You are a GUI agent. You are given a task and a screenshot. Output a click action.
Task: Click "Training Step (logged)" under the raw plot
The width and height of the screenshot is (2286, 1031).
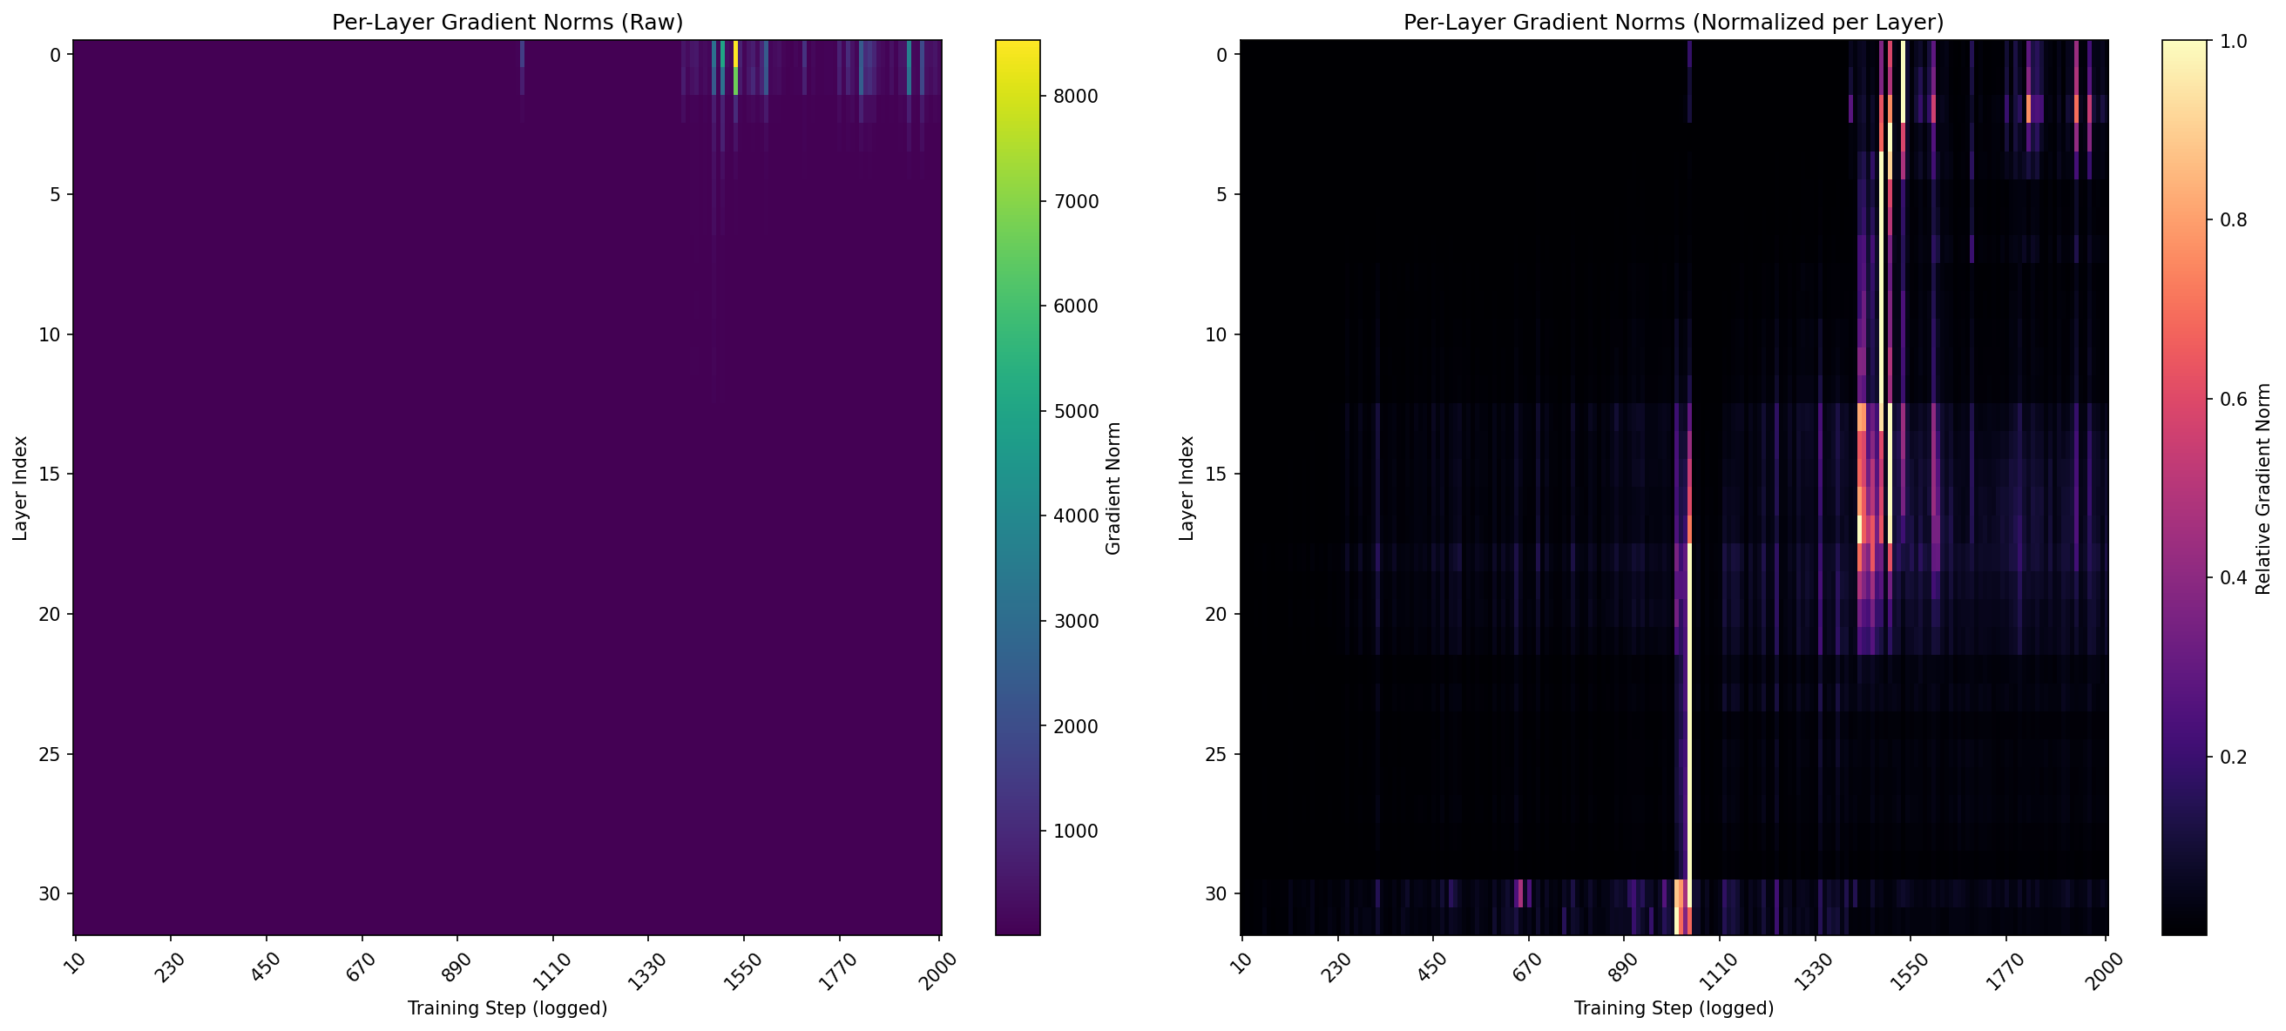(508, 1008)
